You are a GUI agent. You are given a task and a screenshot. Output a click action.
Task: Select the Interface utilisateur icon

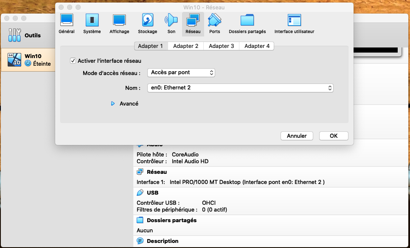294,20
